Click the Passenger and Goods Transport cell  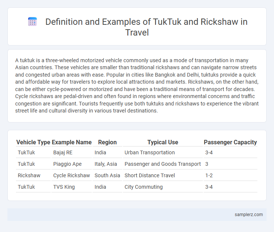pyautogui.click(x=163, y=164)
